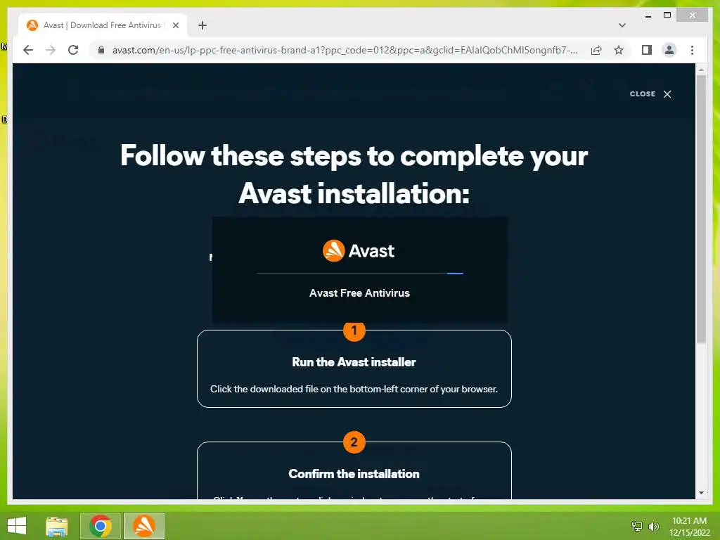
Task: Open a new tab with plus button
Action: click(202, 25)
